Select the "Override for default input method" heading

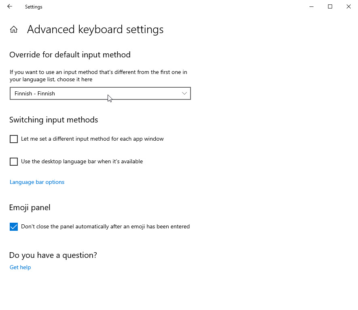(70, 55)
